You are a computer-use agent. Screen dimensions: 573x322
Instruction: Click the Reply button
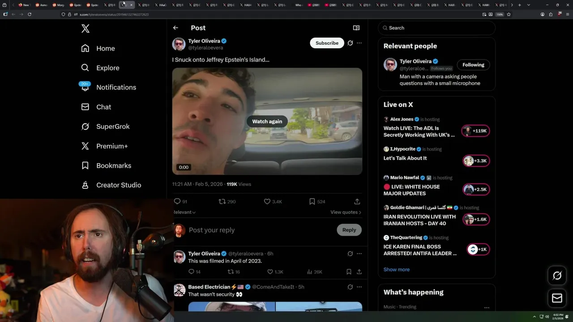tap(349, 230)
